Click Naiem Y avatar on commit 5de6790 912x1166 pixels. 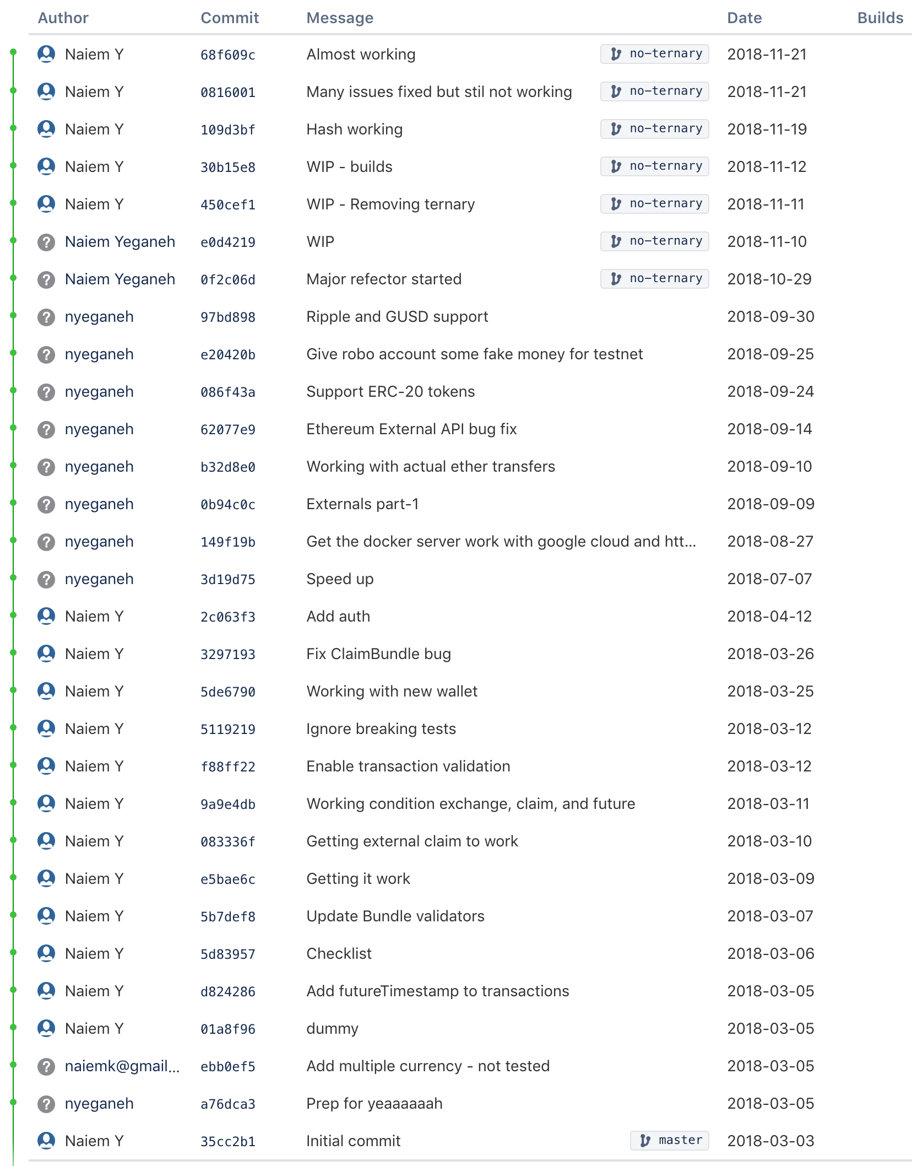point(46,691)
